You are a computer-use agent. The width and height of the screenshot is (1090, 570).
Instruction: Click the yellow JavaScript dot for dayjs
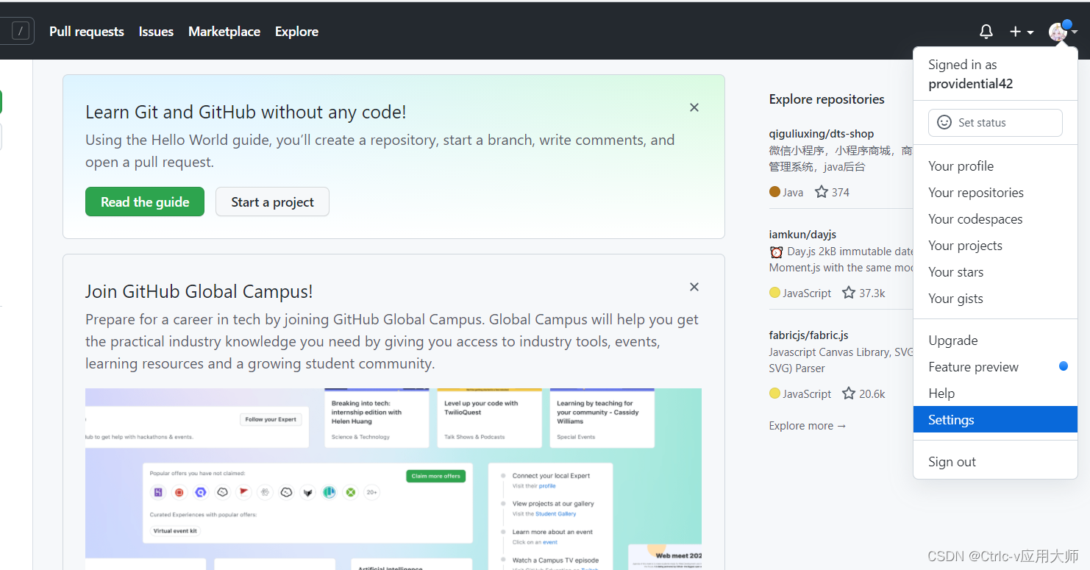coord(774,293)
